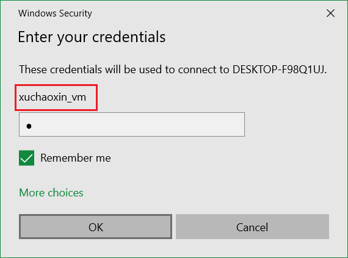The image size is (348, 258).
Task: Close the Windows Security dialog with X
Action: [x=330, y=13]
